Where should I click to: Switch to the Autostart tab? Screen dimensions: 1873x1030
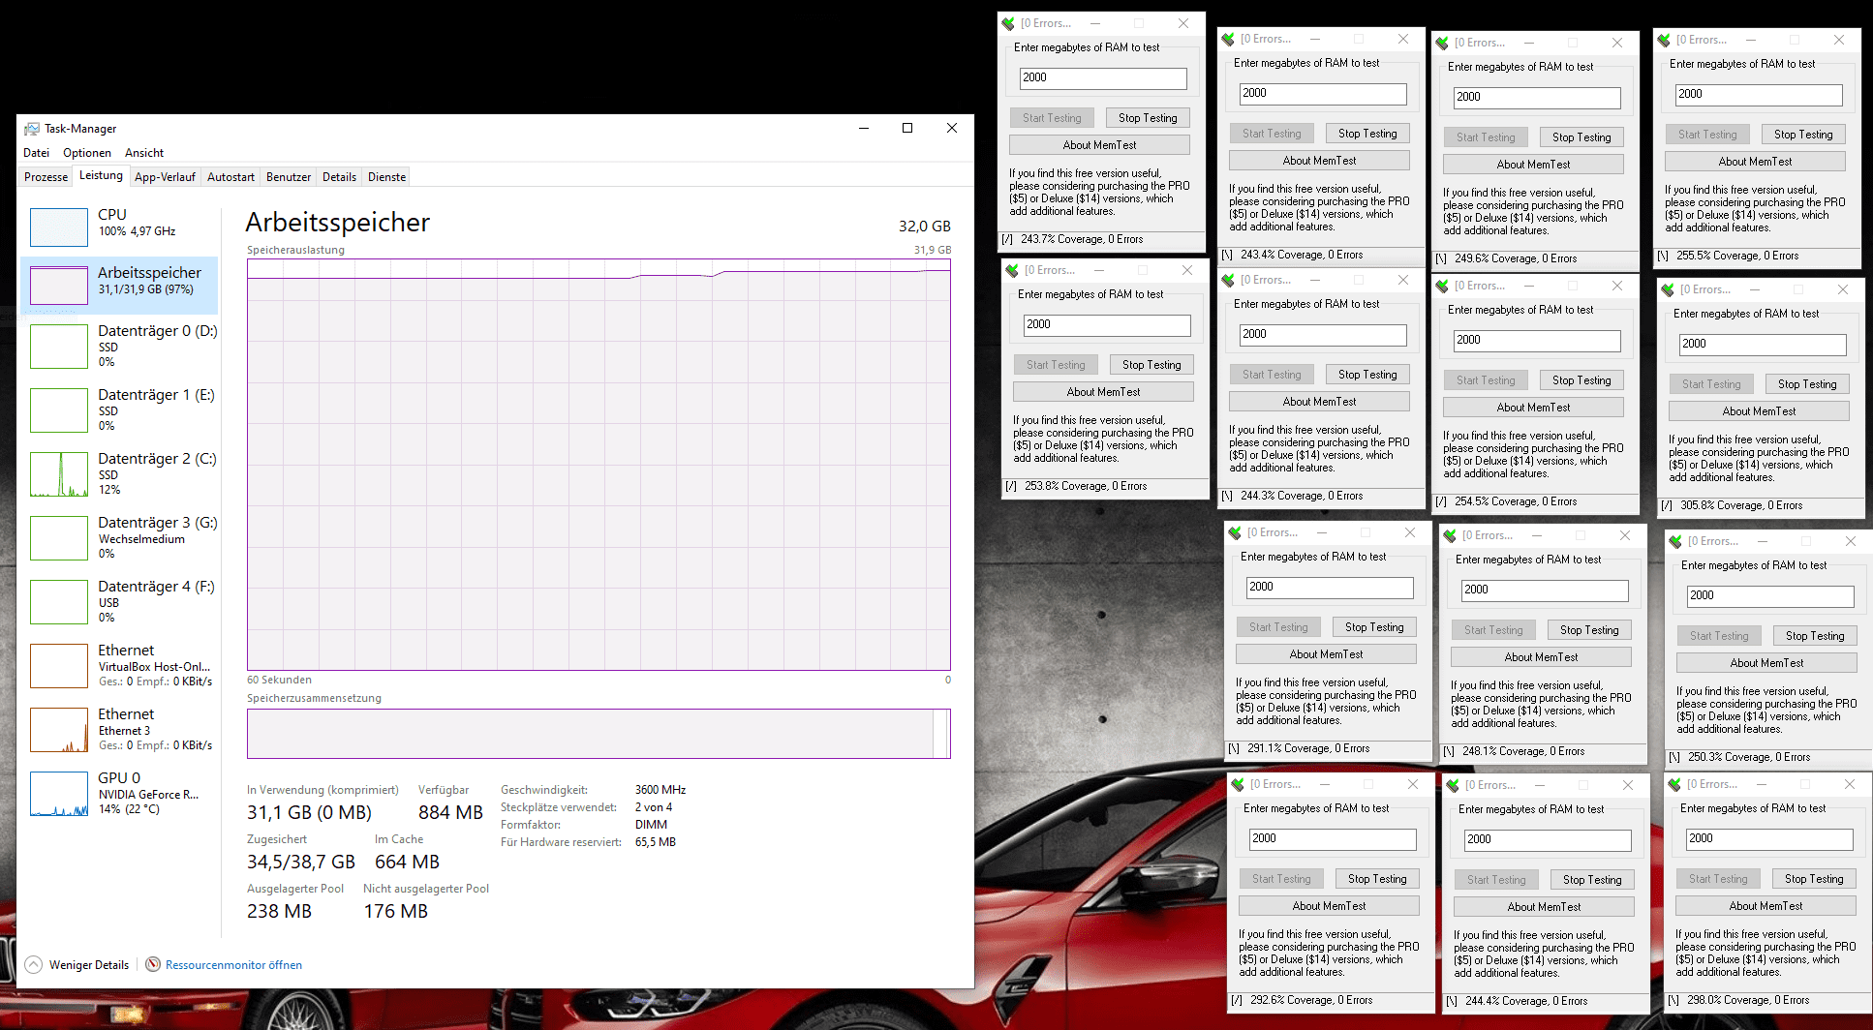coord(230,177)
